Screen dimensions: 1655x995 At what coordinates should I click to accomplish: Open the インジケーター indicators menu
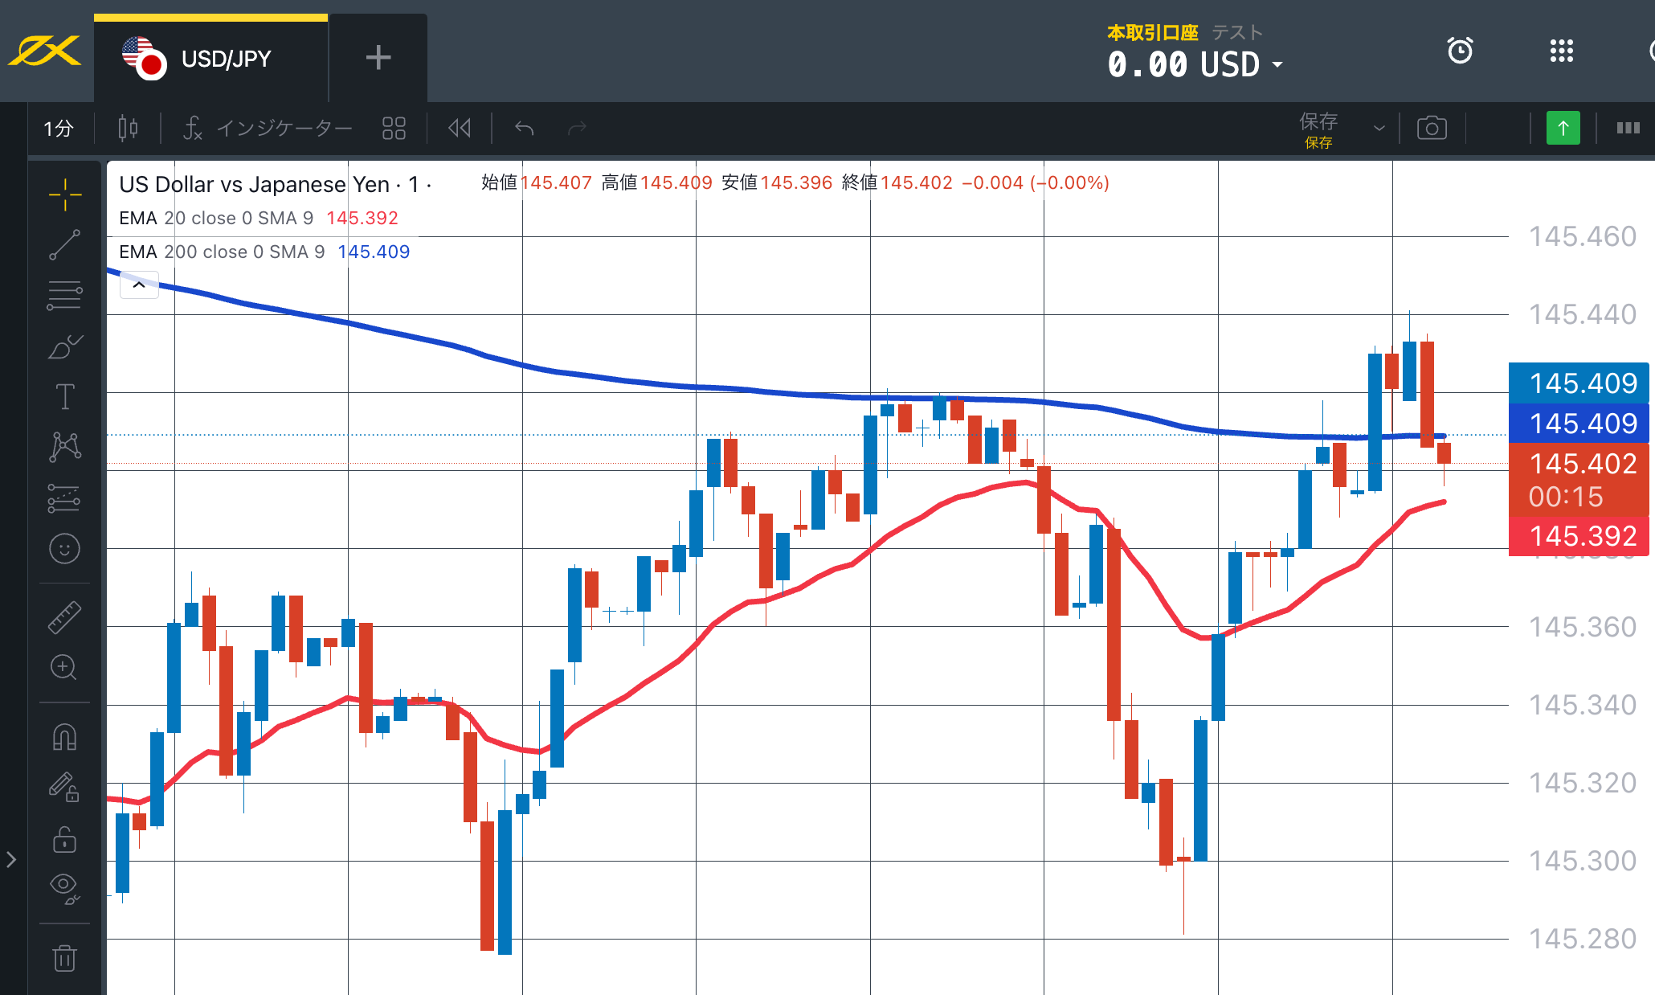coord(268,129)
